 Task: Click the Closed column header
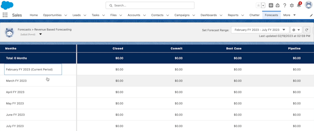pyautogui.click(x=118, y=48)
